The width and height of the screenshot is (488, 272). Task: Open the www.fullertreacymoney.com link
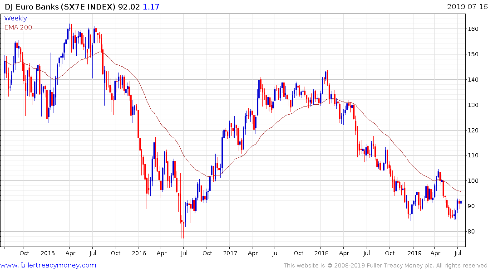point(48,265)
